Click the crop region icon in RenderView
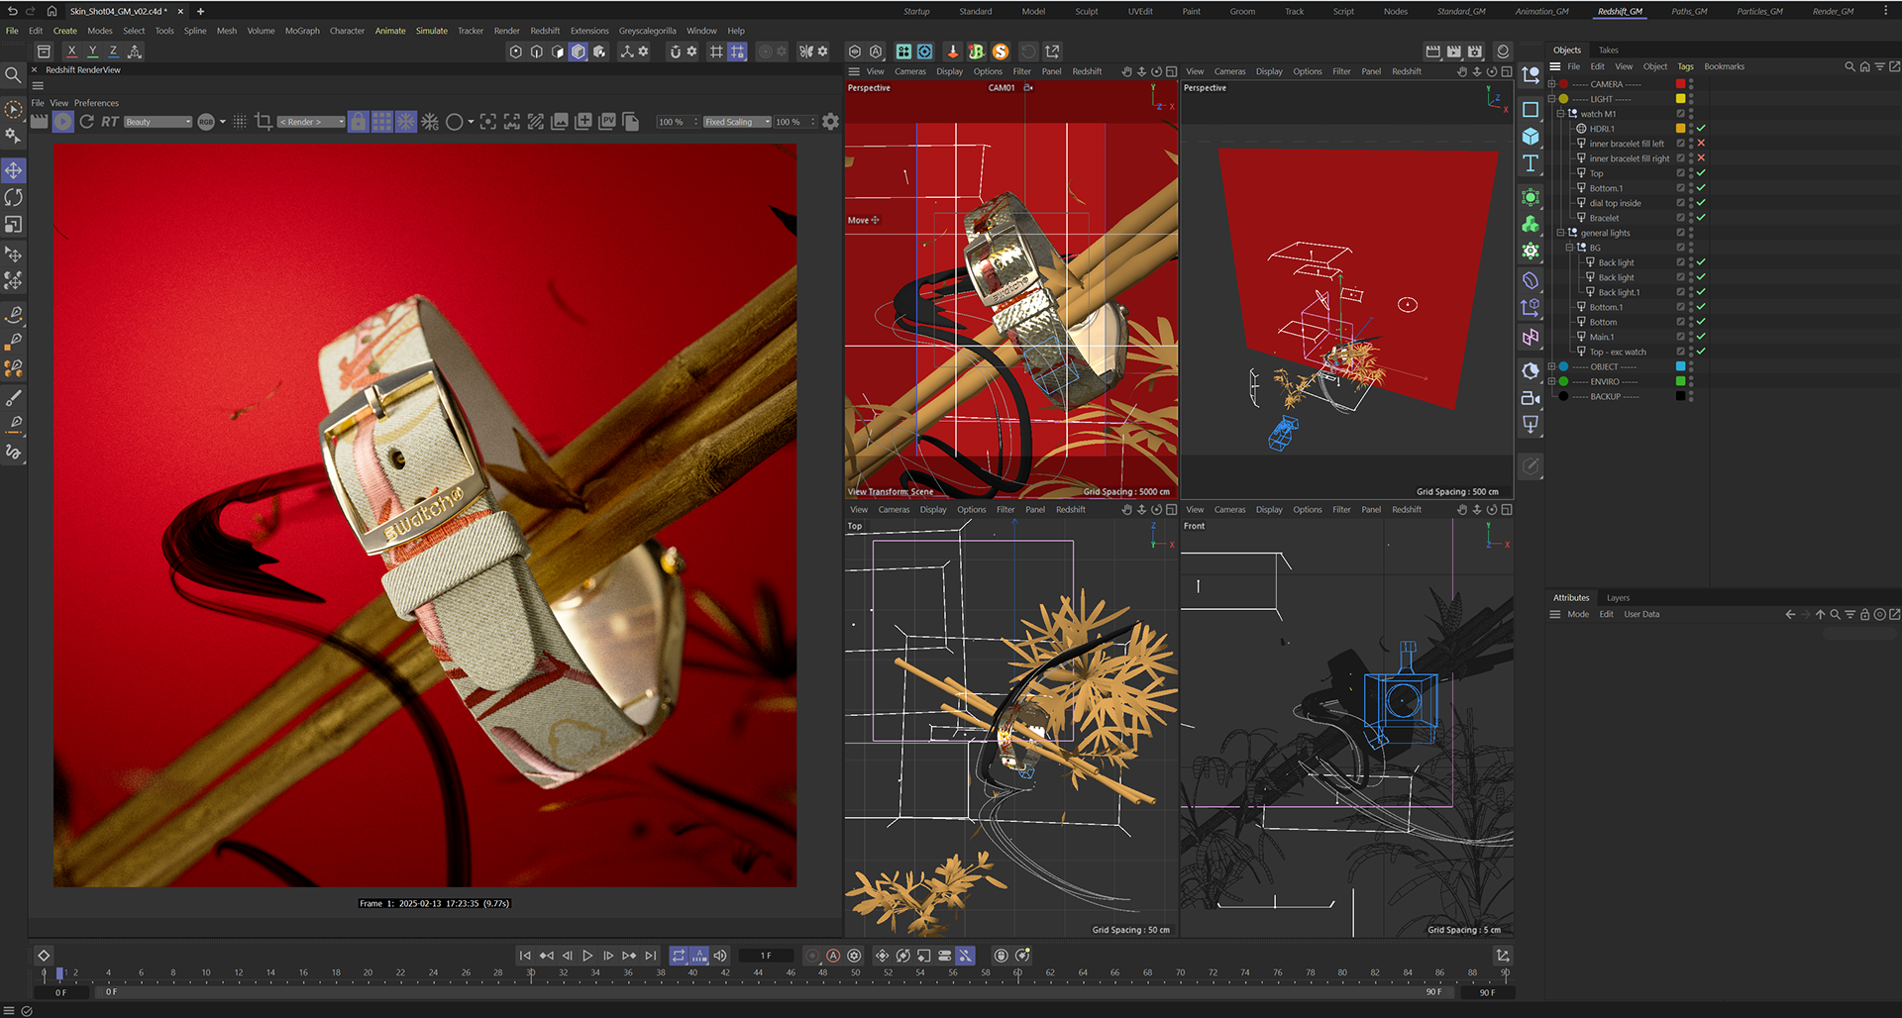 [x=264, y=122]
